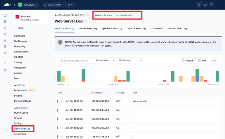Open Dashboard in the sidebar
The height and width of the screenshot is (139, 225).
point(20,36)
